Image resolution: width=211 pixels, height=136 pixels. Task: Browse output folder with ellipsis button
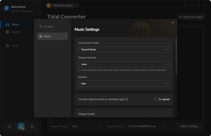pyautogui.click(x=162, y=126)
